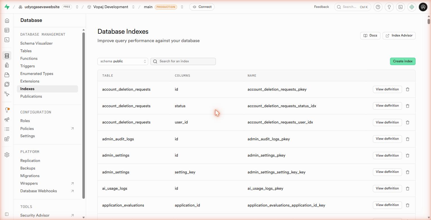Click the Supabase logo icon
The height and width of the screenshot is (220, 431).
tap(7, 7)
